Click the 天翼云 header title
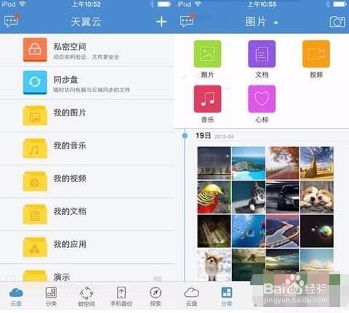349x313 pixels. 86,22
